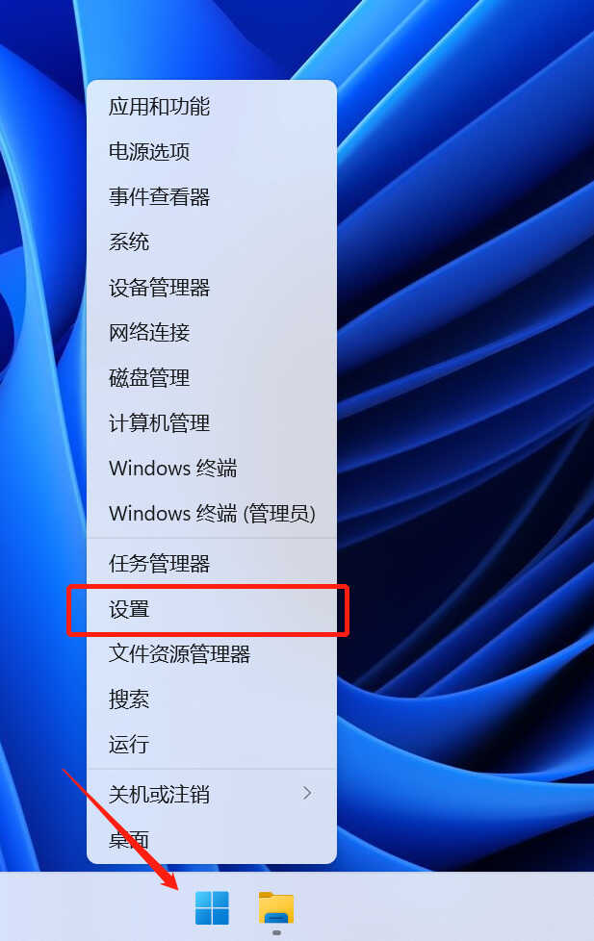Show 桌面 via the menu
The width and height of the screenshot is (594, 941).
[x=212, y=839]
